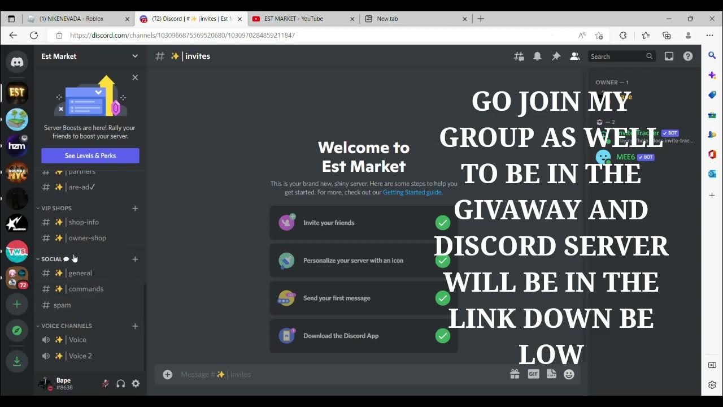Open emoji picker
Image resolution: width=723 pixels, height=407 pixels.
(569, 374)
